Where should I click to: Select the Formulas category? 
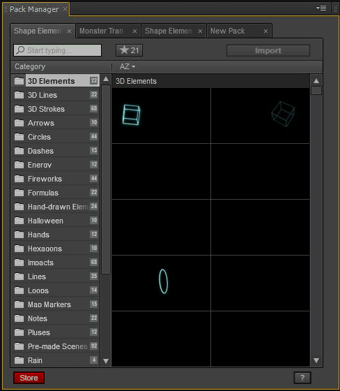click(x=56, y=193)
